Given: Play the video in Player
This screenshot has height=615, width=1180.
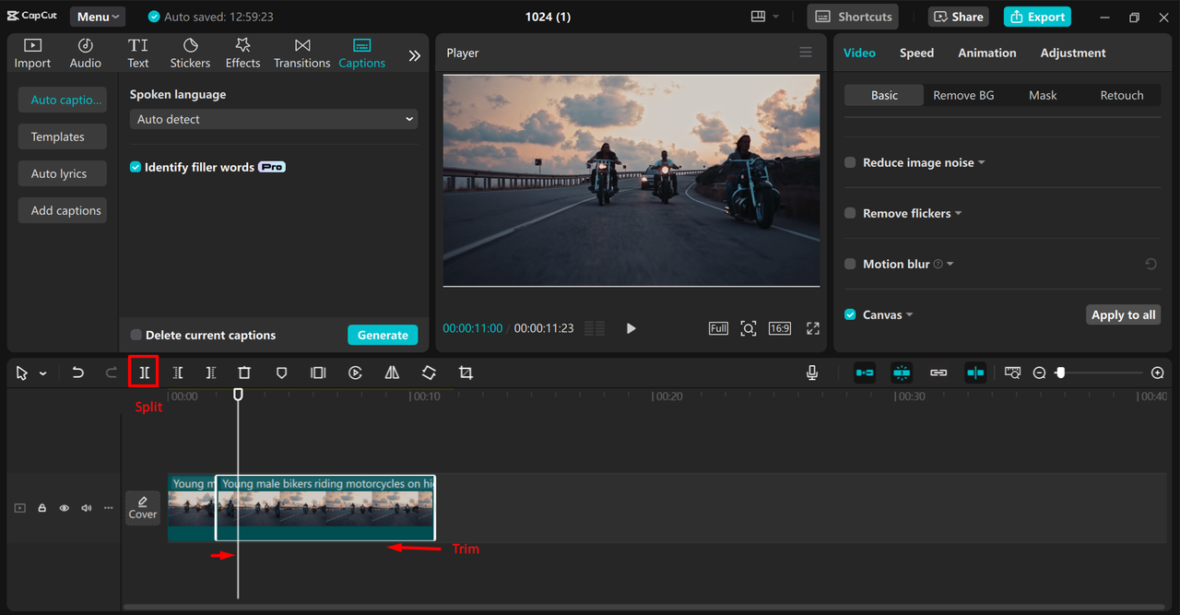Looking at the screenshot, I should (631, 328).
